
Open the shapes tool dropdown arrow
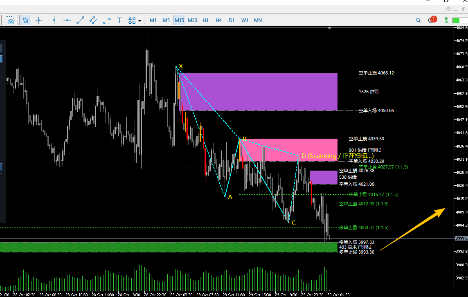click(139, 20)
